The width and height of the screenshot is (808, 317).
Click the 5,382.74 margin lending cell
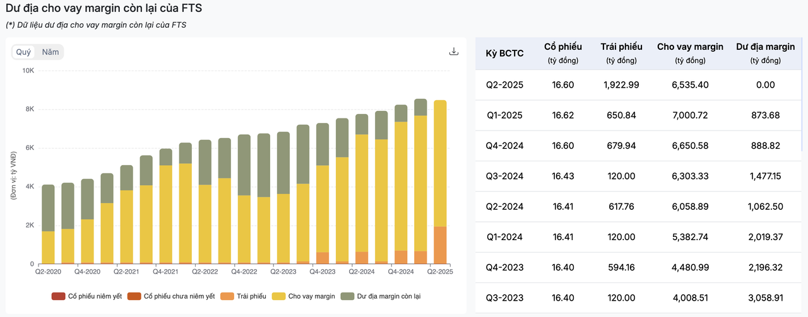(x=690, y=238)
